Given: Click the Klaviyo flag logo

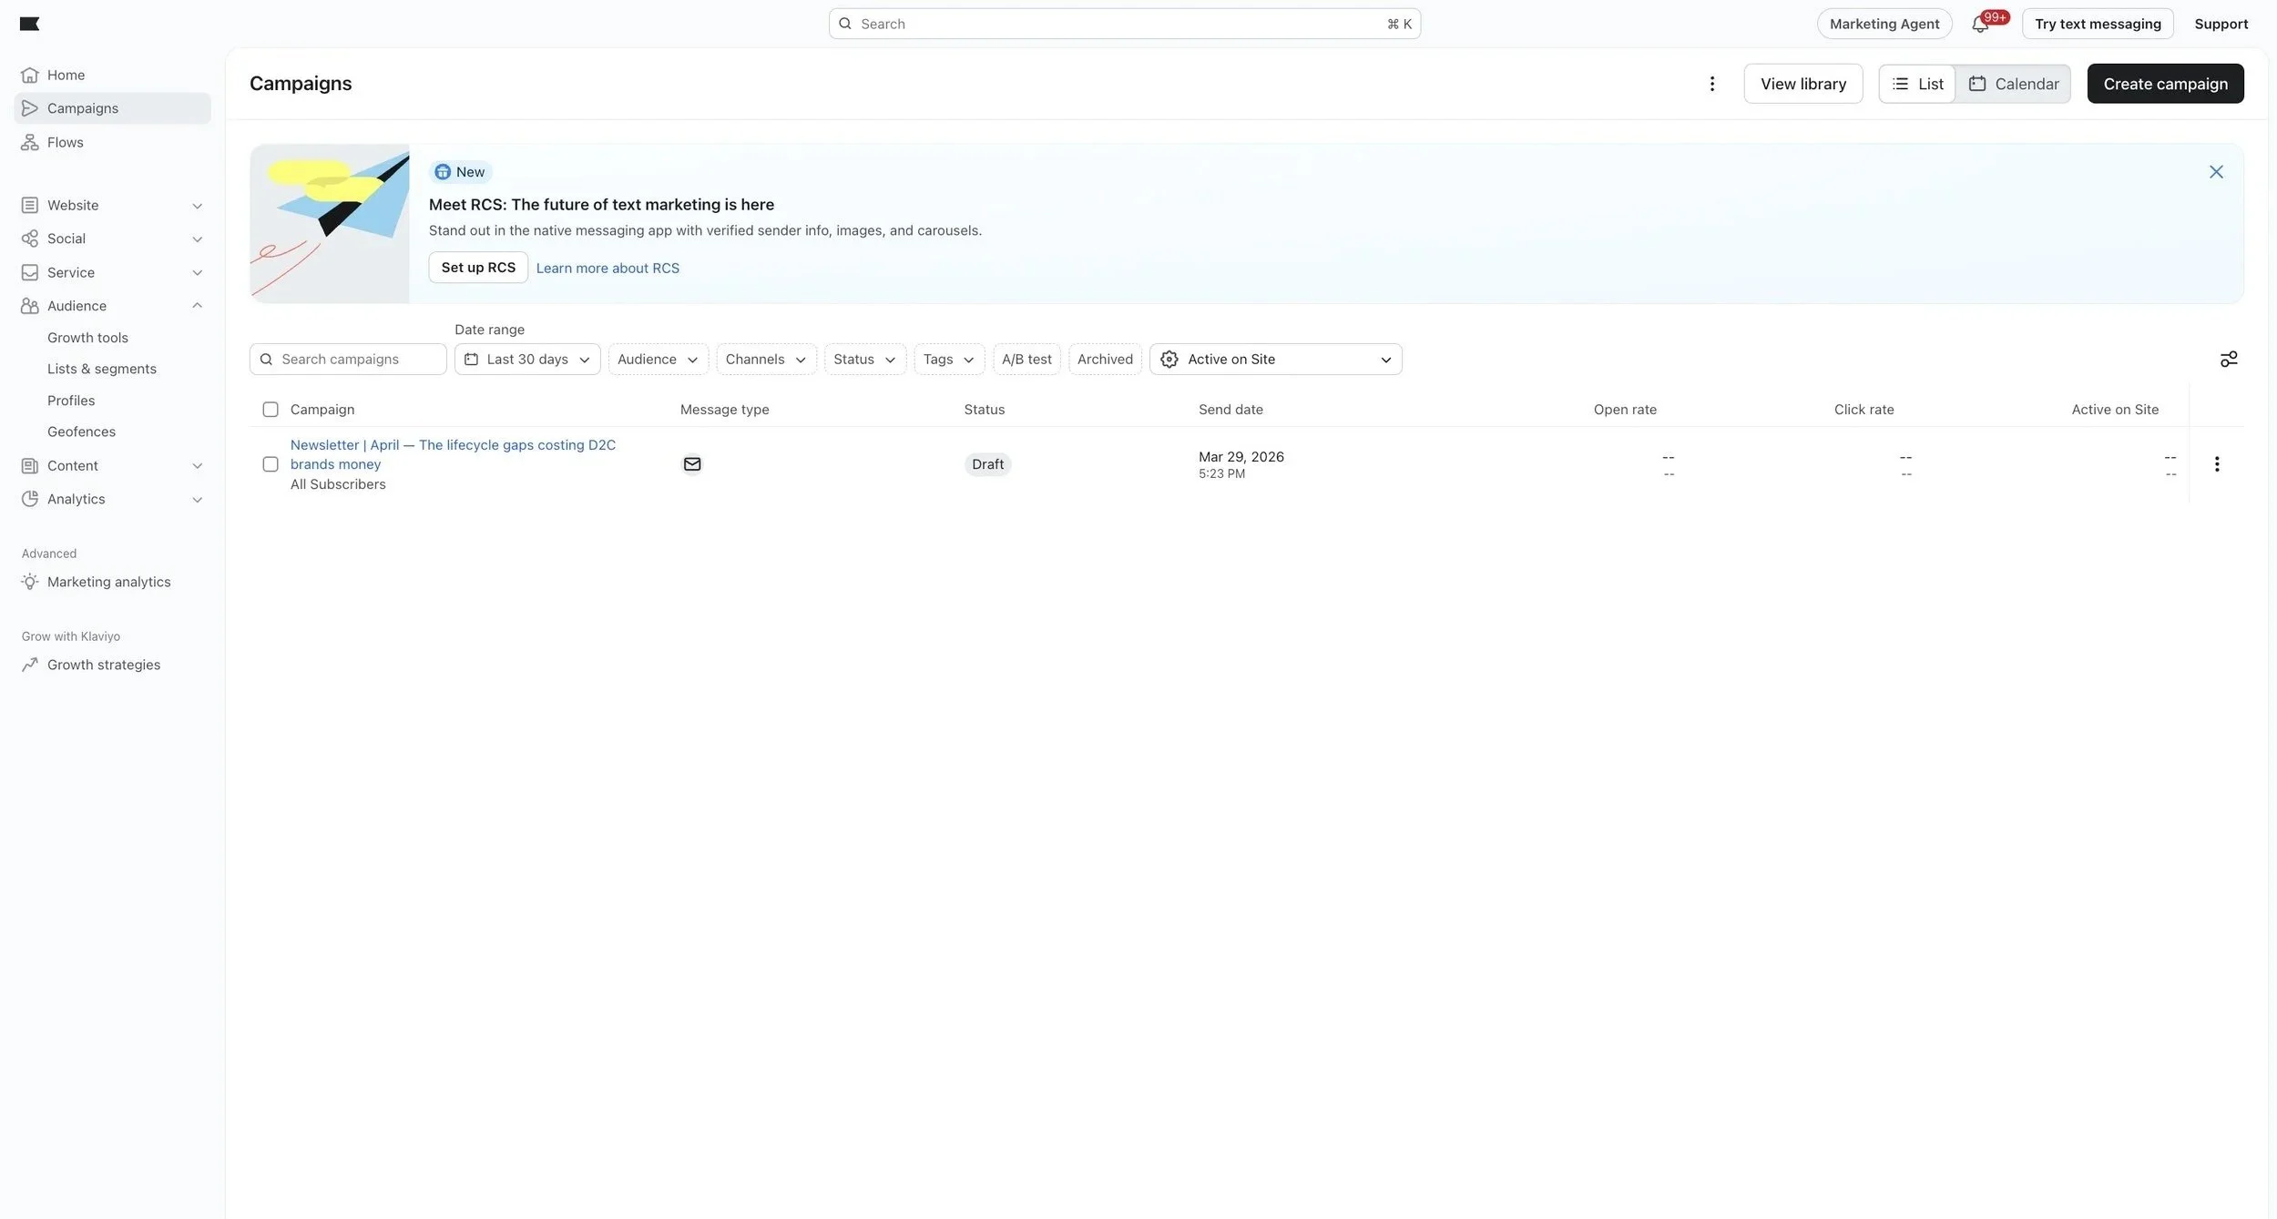Looking at the screenshot, I should tap(29, 24).
